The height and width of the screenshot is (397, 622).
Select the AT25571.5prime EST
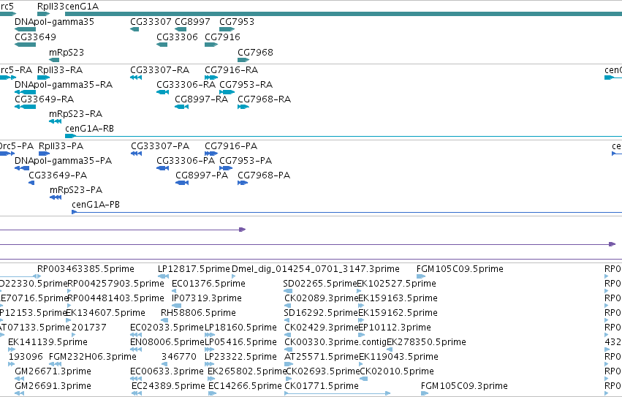pos(289,364)
